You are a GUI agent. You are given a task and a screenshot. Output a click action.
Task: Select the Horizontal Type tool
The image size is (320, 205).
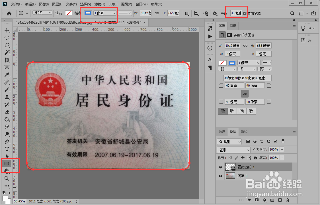pos(7,149)
